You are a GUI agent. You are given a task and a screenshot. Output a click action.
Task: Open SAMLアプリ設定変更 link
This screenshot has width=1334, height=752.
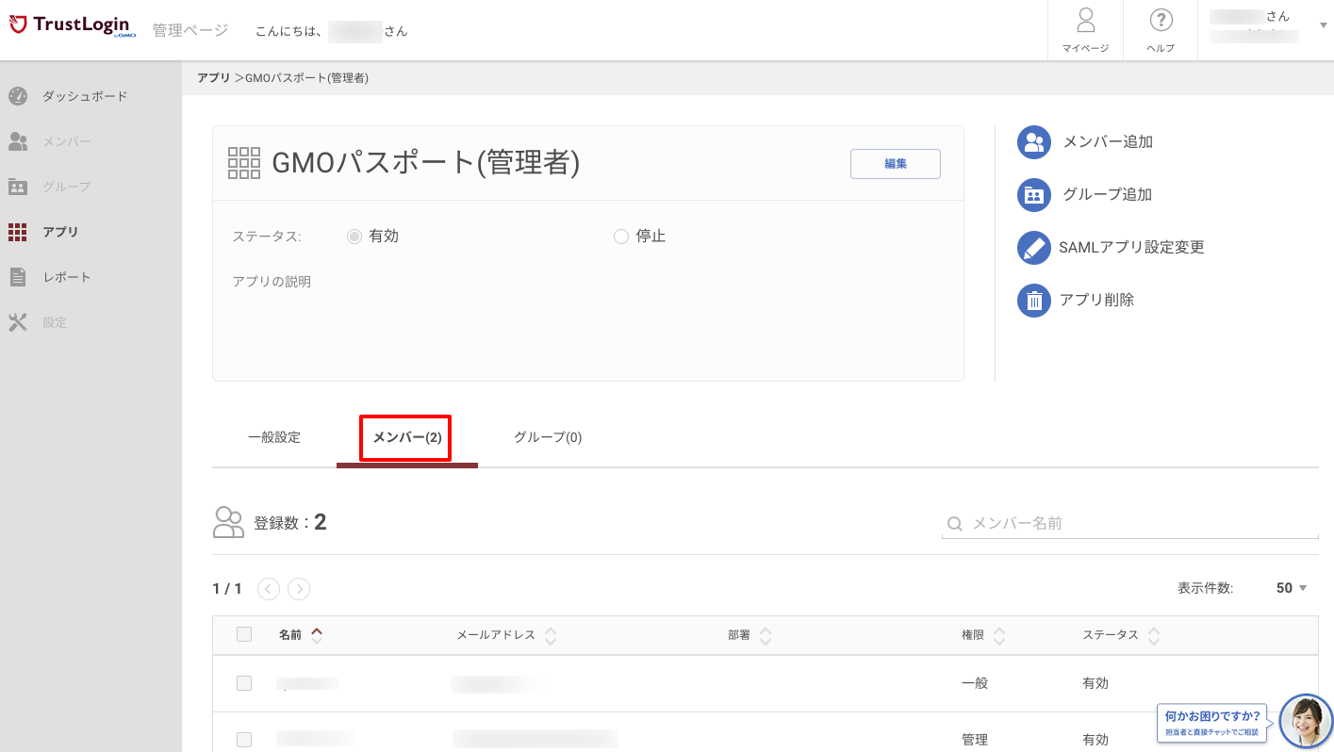pyautogui.click(x=1131, y=248)
